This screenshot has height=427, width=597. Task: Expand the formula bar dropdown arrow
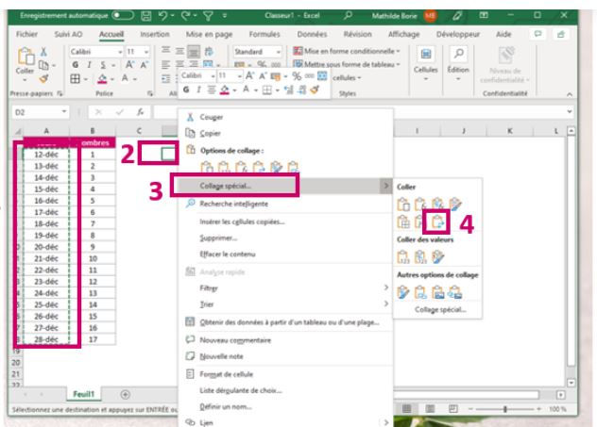[570, 111]
